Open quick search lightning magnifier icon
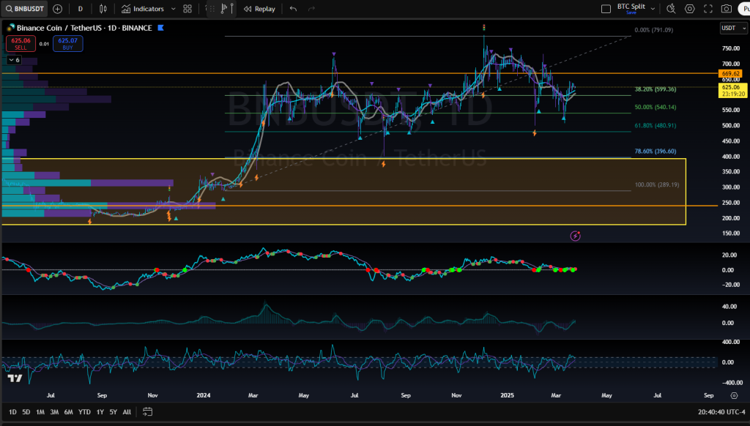This screenshot has width=750, height=426. point(671,9)
